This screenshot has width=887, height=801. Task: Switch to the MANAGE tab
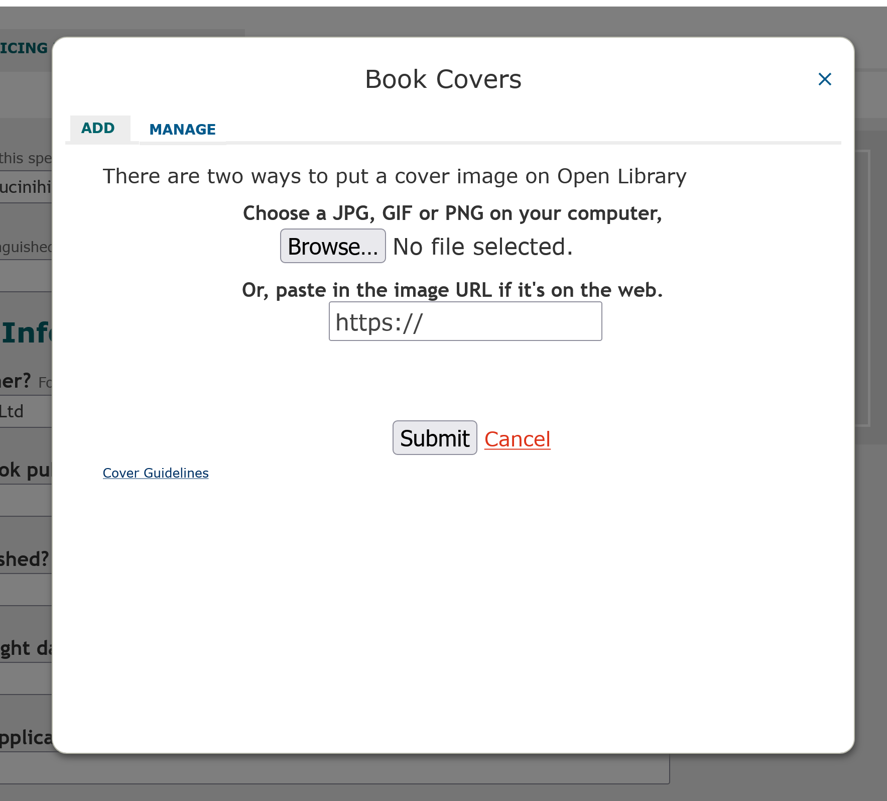click(182, 129)
